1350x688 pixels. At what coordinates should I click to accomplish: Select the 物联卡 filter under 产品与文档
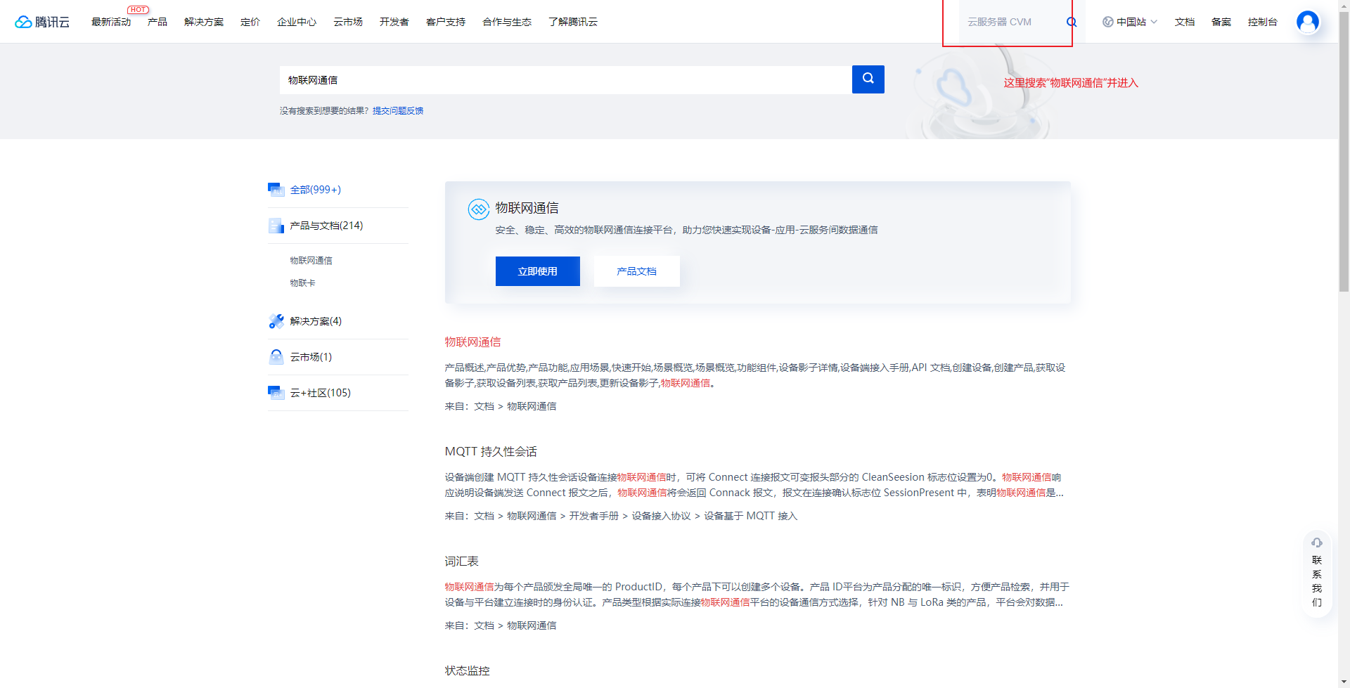point(302,283)
